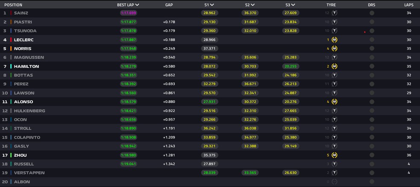Click Magnussen's tyre icon
Viewport: 420px width, 187px height.
click(334, 57)
